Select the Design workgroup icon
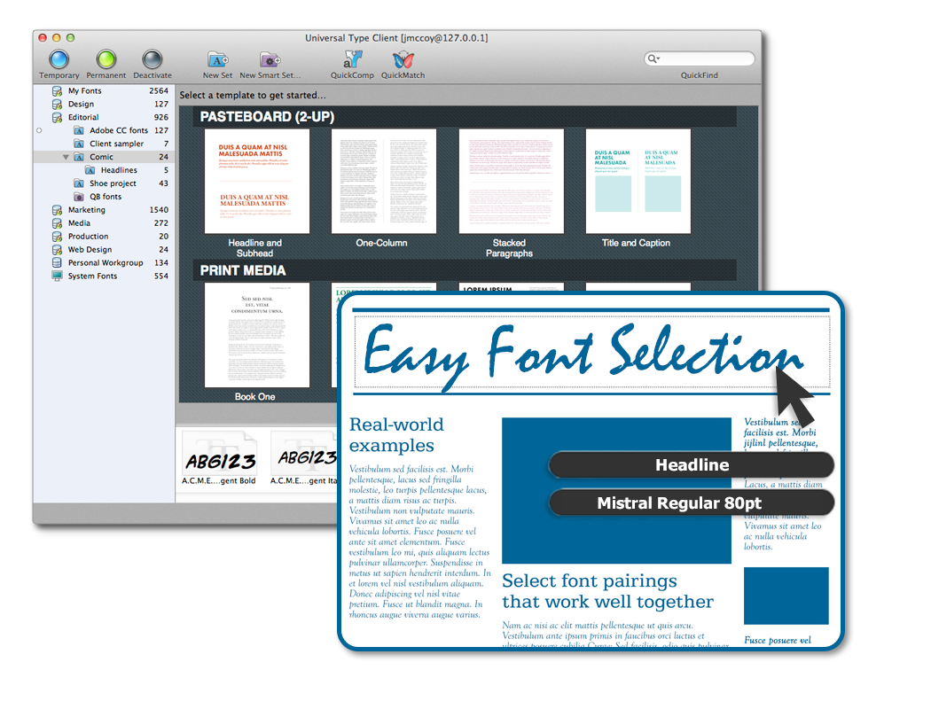Screen dimensions: 931x709 pyautogui.click(x=57, y=104)
